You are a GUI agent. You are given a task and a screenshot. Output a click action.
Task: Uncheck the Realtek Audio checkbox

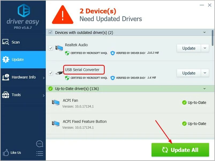(51, 48)
